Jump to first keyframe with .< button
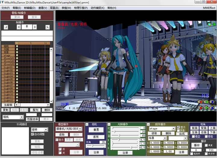217x158 pixels. pyautogui.click(x=6, y=27)
